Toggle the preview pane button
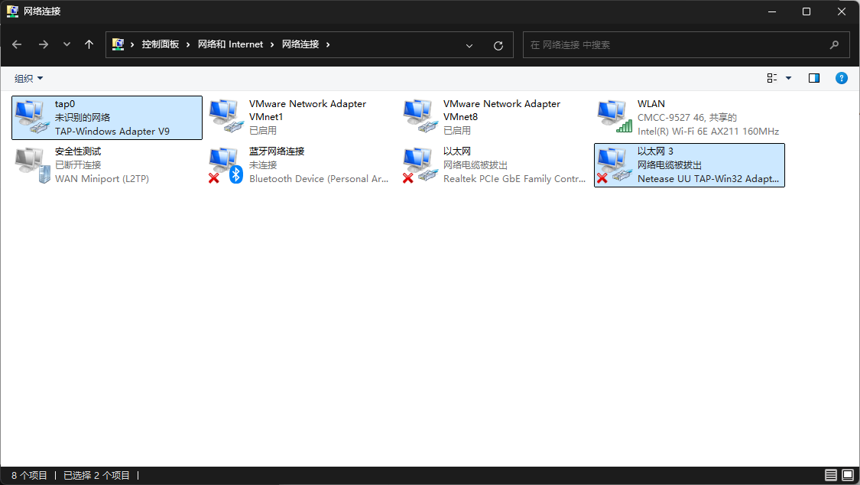This screenshot has width=860, height=485. pos(814,78)
